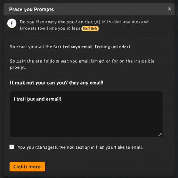Screen dimensions: 178x178
Task: Click the "Prace you Prompts" dialog title
Action: (31, 9)
